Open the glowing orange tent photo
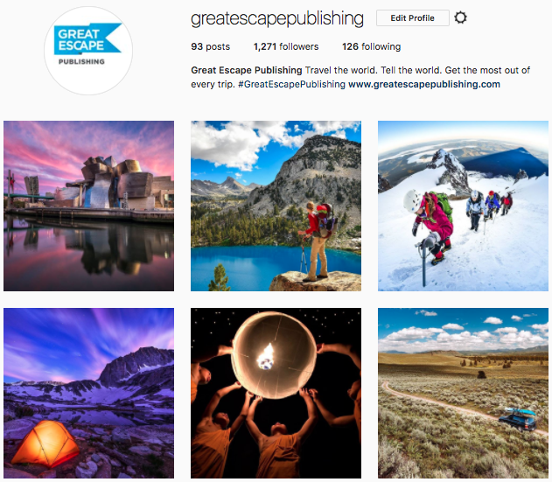This screenshot has height=482, width=552. [88, 394]
